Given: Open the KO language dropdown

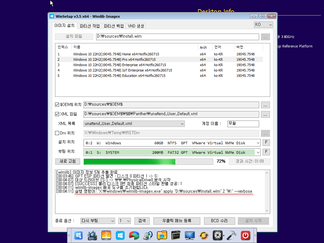Looking at the screenshot, I should point(264,25).
